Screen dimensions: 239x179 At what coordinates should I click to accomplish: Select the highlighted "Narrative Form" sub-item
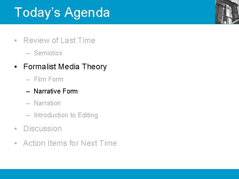[x=56, y=91]
